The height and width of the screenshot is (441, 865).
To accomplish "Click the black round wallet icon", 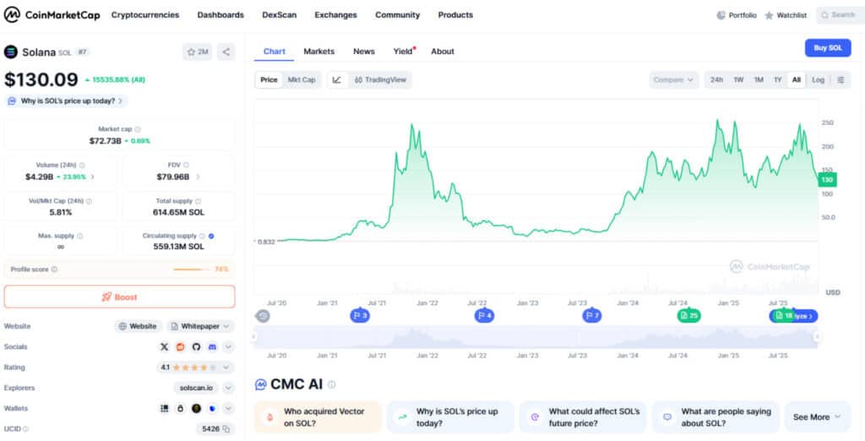I will 196,408.
